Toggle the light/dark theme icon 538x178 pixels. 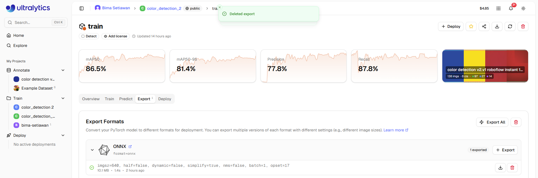[x=523, y=8]
